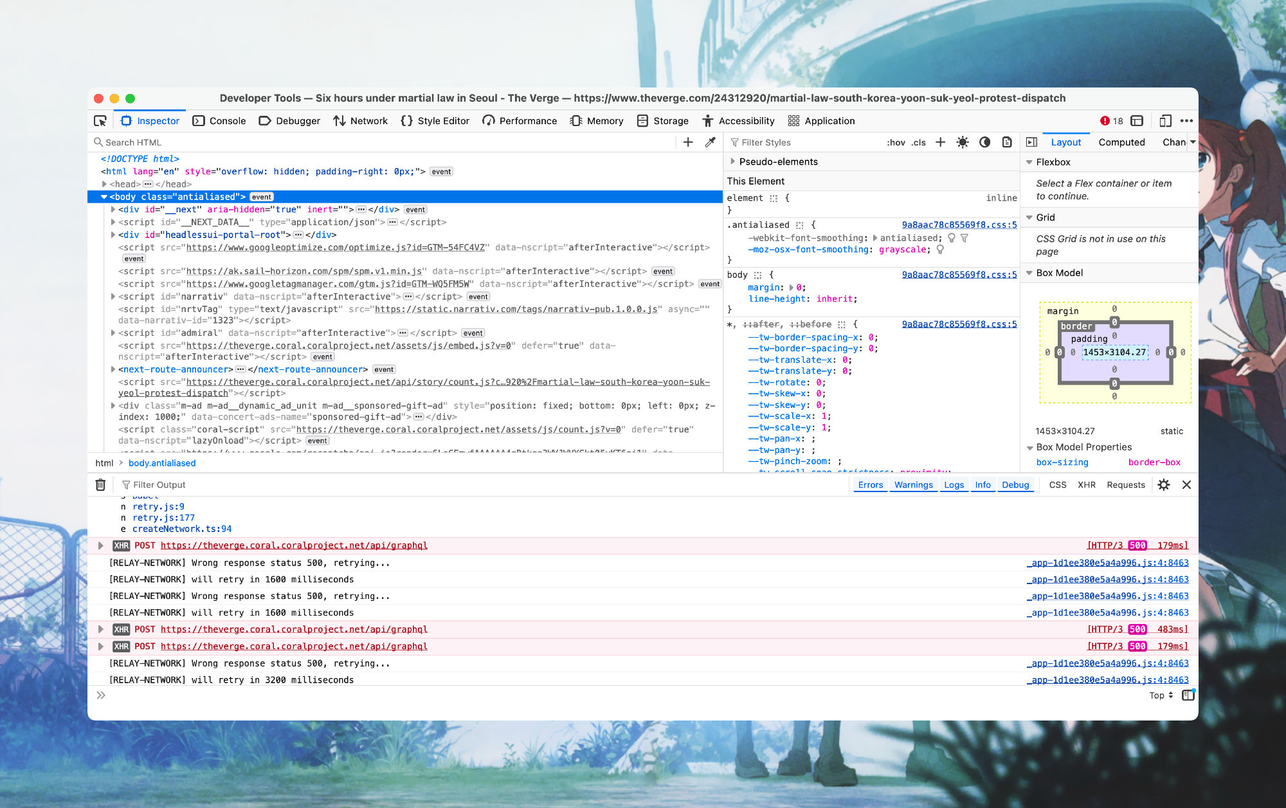The width and height of the screenshot is (1286, 808).
Task: Switch to the Computed sidebar tab
Action: click(x=1121, y=142)
